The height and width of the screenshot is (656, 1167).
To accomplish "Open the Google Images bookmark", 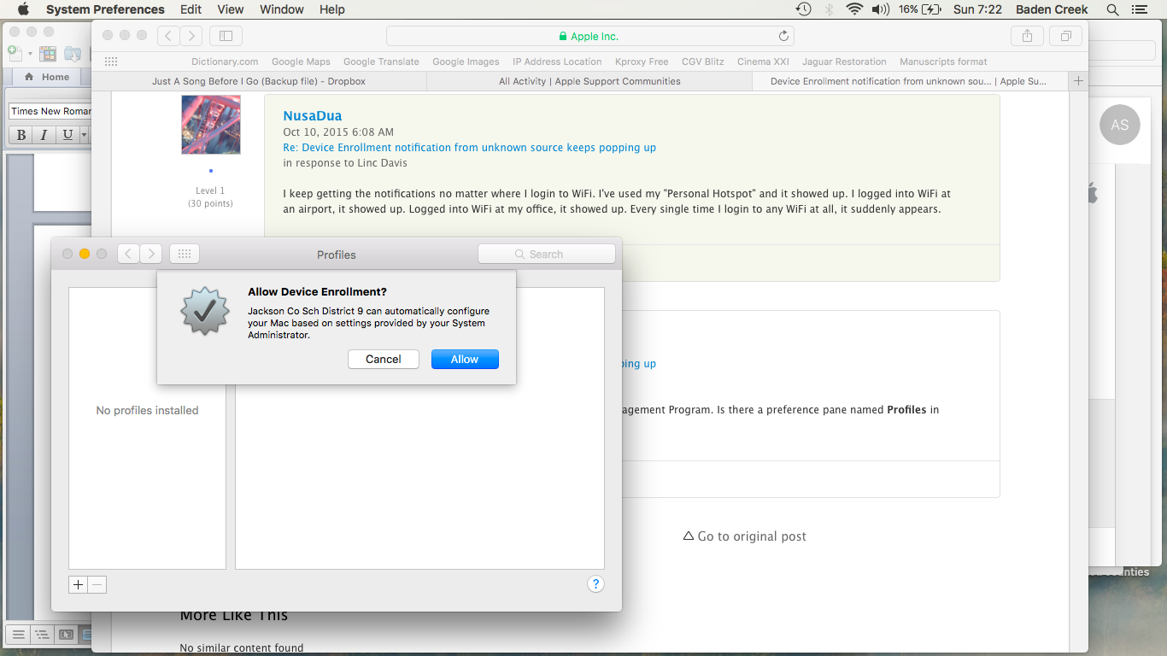I will coord(466,61).
